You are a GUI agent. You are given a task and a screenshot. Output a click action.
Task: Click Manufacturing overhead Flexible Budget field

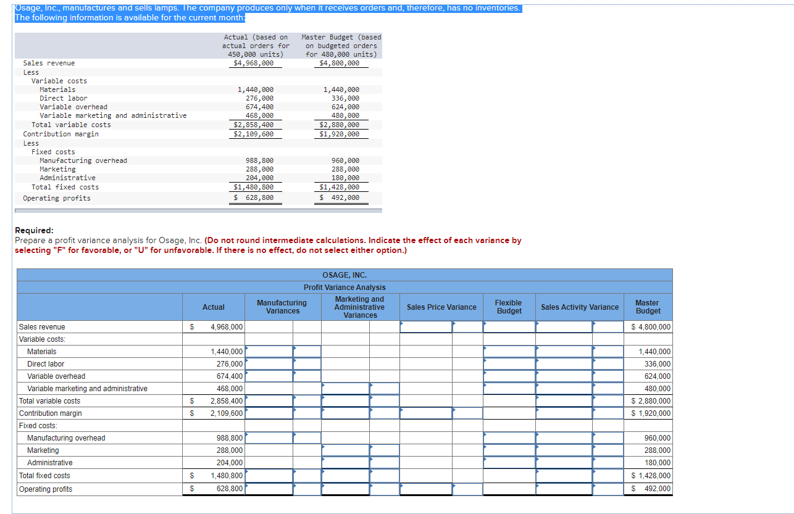click(x=509, y=438)
